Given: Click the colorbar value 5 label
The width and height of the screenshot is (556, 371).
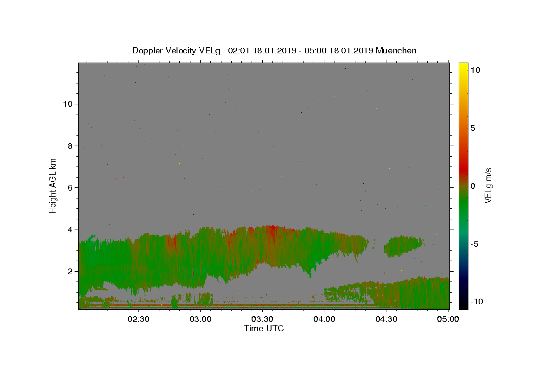Looking at the screenshot, I should [x=473, y=128].
